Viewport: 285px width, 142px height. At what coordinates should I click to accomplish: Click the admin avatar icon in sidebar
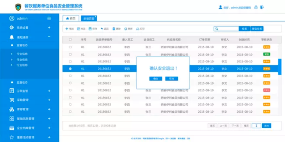coord(12,18)
